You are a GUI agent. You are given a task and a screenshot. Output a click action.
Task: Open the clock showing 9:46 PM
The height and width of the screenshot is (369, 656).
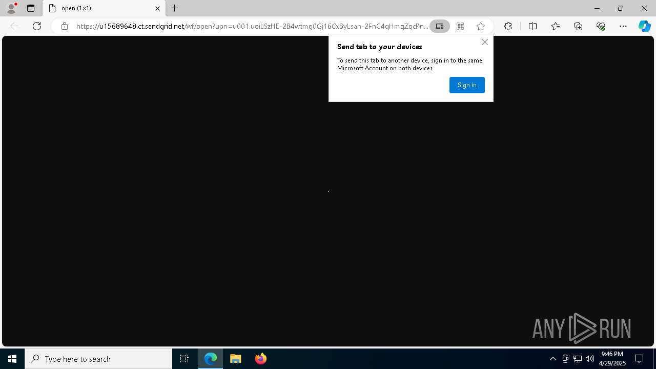(612, 359)
